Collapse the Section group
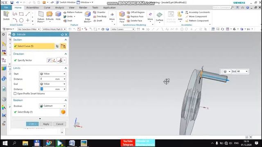 coord(65,40)
